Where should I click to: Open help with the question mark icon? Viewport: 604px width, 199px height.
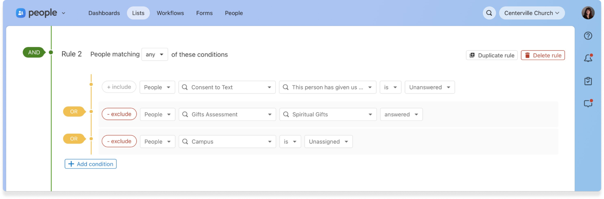click(588, 36)
